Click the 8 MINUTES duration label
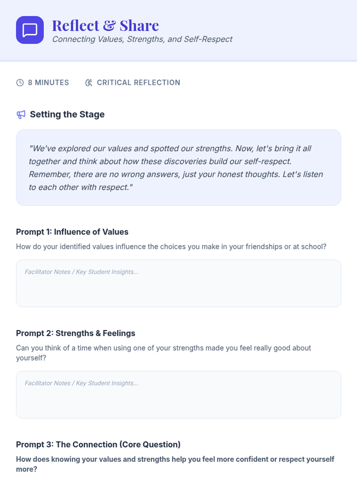The width and height of the screenshot is (357, 477). coord(48,83)
